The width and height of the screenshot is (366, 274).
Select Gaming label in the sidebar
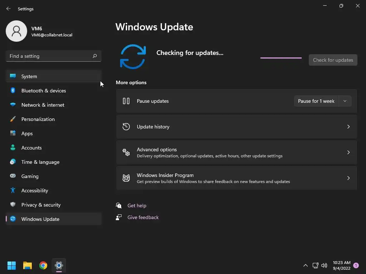30,176
